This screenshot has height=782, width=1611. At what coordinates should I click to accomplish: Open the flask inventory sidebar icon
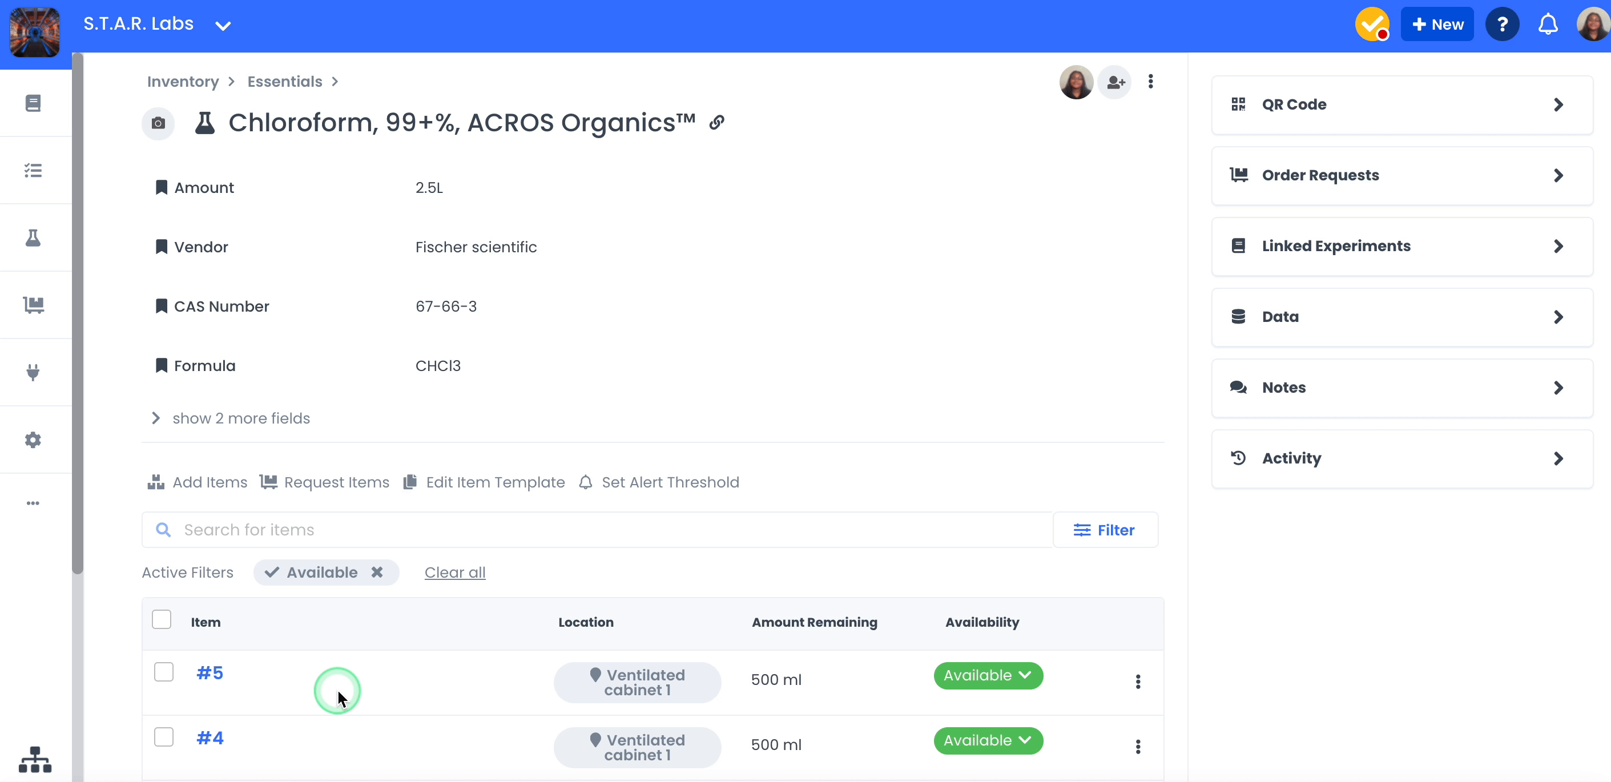33,237
